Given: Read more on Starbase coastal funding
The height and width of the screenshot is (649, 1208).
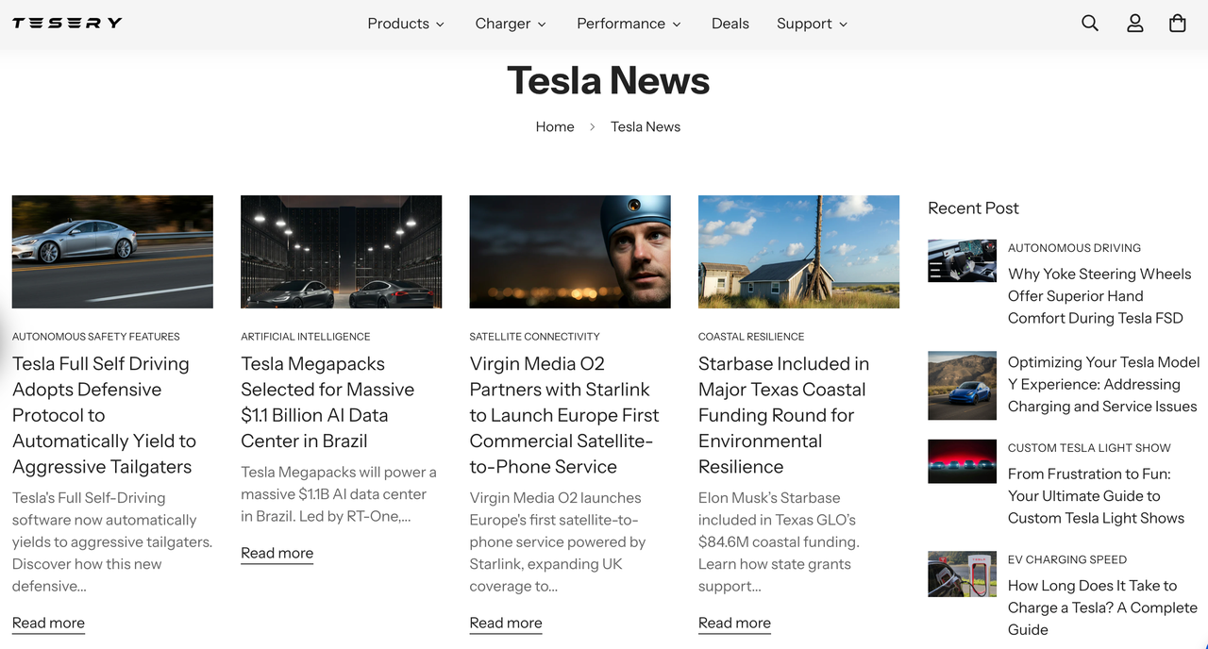Looking at the screenshot, I should click(x=734, y=623).
